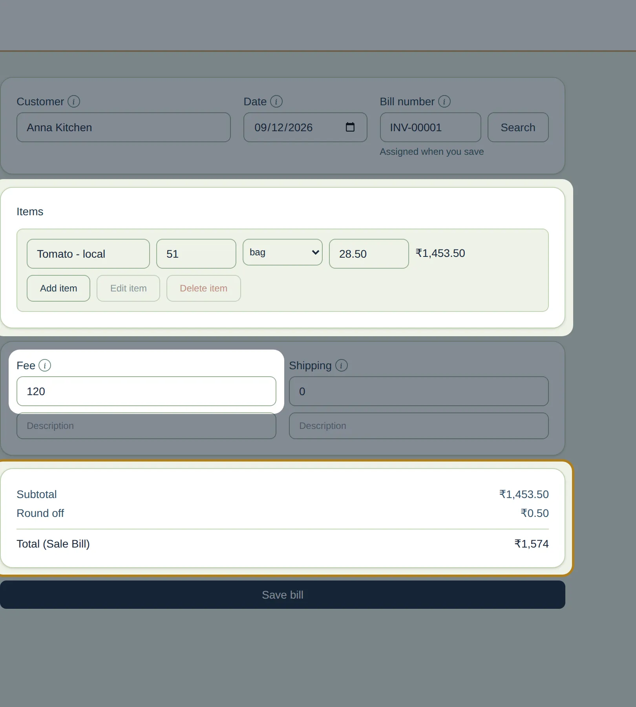Click the Tomato - local item name field
Image resolution: width=636 pixels, height=707 pixels.
tap(88, 254)
